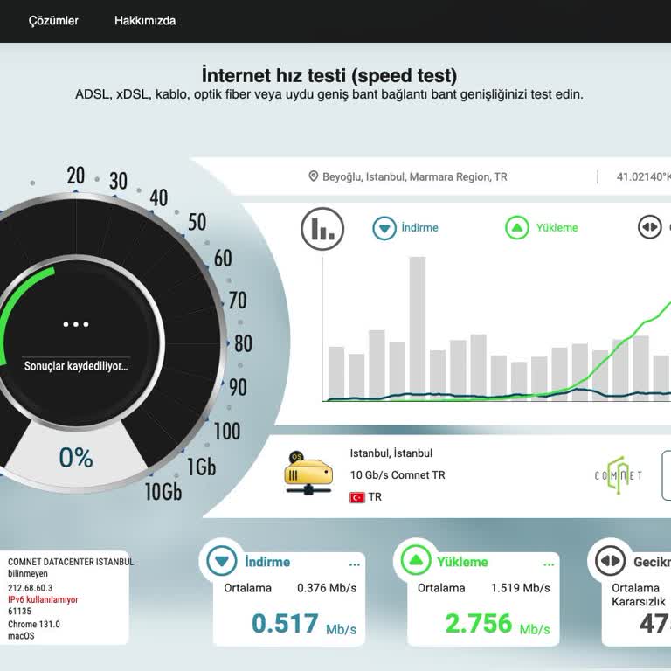
Task: Click the 2.756 Mb/s upload value
Action: pyautogui.click(x=498, y=624)
